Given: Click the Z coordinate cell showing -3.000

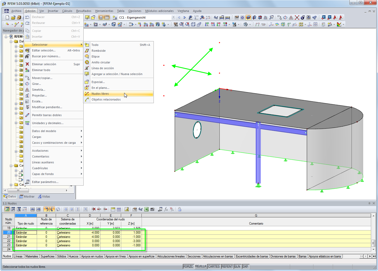Looking at the screenshot, I should pyautogui.click(x=131, y=241).
